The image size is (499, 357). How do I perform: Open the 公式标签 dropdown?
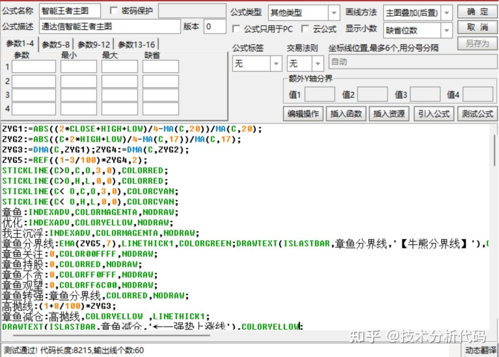(276, 63)
